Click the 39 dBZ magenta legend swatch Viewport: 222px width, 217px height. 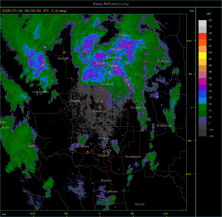coord(202,81)
